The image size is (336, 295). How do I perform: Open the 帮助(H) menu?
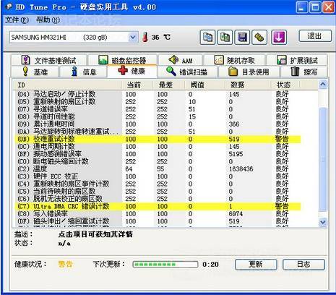(x=48, y=20)
